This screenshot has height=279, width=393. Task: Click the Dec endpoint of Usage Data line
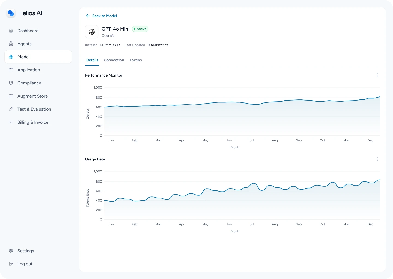tap(379, 180)
